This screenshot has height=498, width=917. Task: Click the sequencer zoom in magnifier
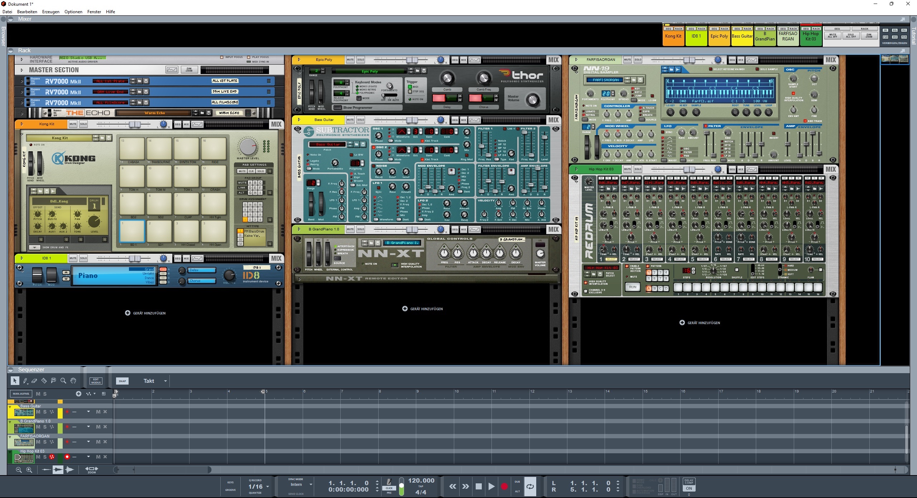29,470
